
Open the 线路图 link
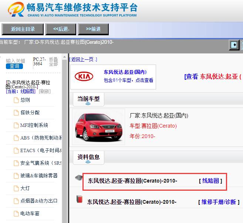coord(210,181)
